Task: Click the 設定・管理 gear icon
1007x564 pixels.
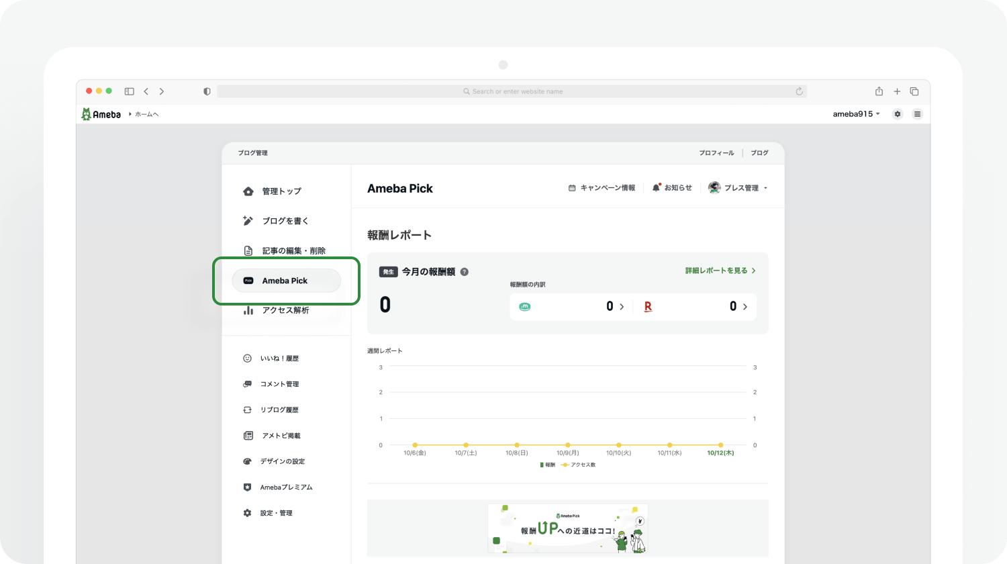Action: pyautogui.click(x=247, y=513)
